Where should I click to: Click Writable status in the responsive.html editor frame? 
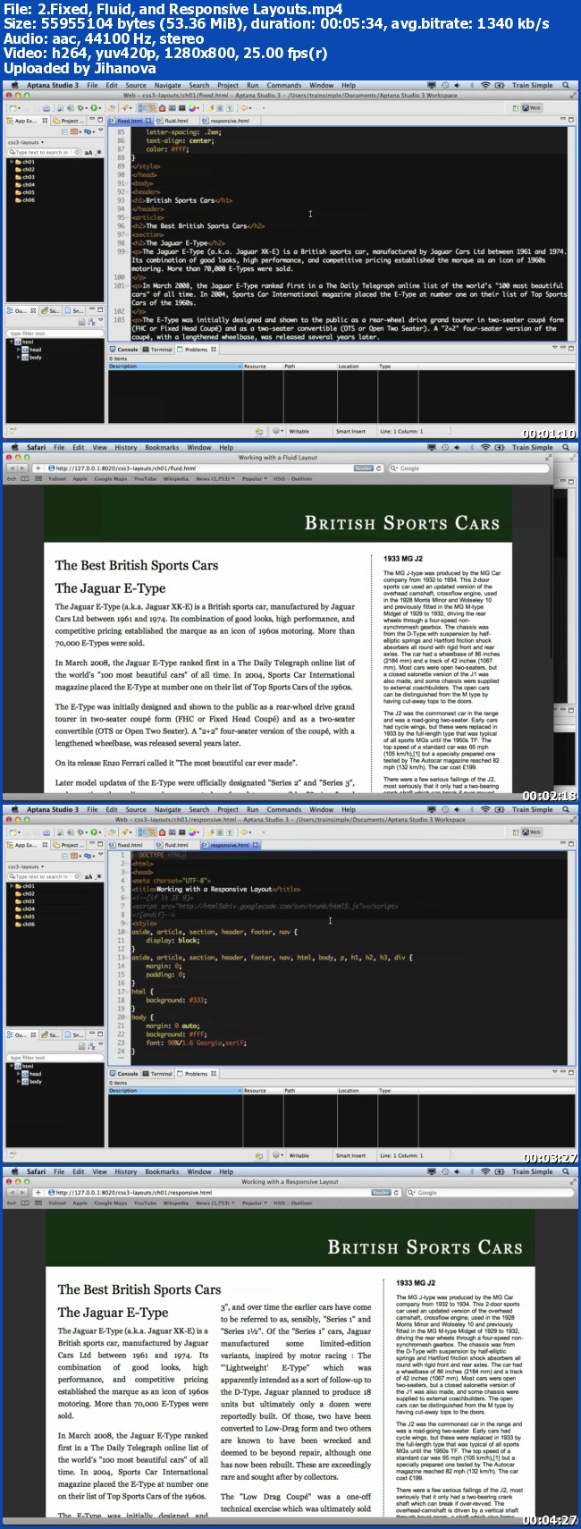(x=299, y=1155)
